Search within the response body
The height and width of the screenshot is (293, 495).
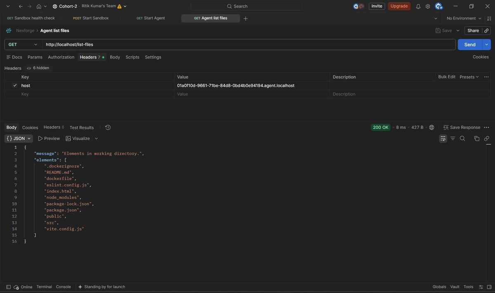tap(462, 139)
